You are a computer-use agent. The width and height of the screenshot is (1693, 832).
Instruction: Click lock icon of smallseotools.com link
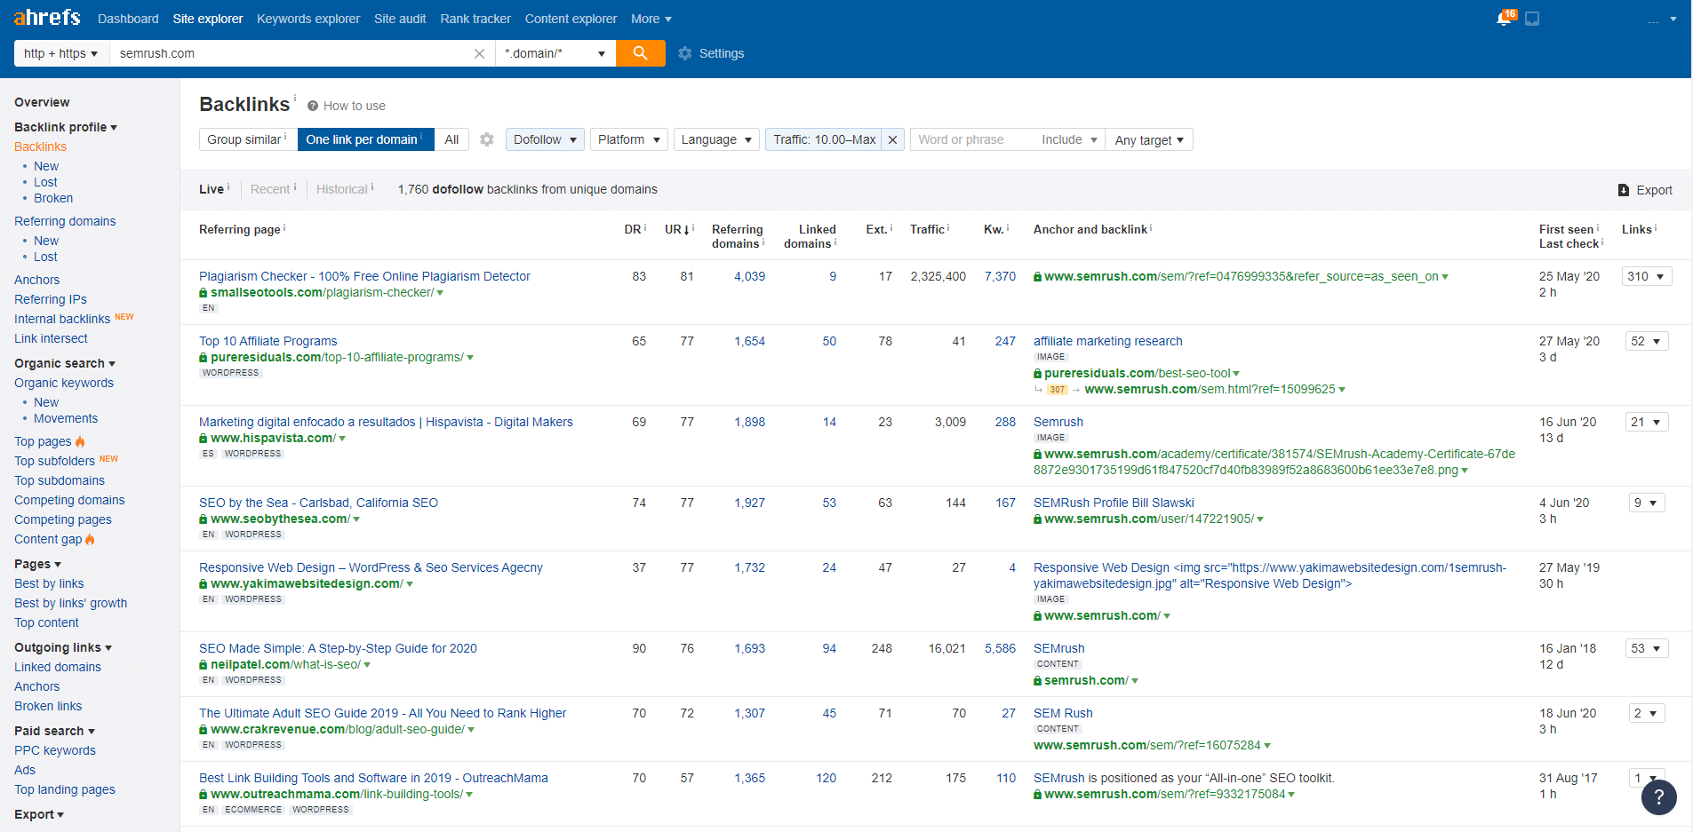point(204,293)
